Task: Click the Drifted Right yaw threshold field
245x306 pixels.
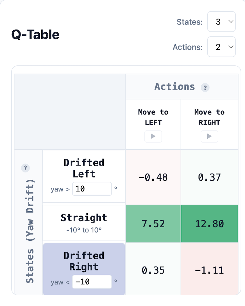Action: tap(92, 281)
